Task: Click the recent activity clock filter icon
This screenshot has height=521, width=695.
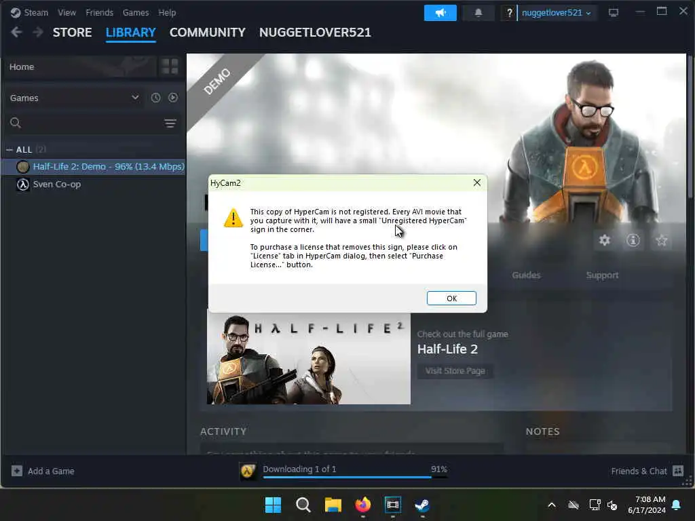Action: [155, 98]
